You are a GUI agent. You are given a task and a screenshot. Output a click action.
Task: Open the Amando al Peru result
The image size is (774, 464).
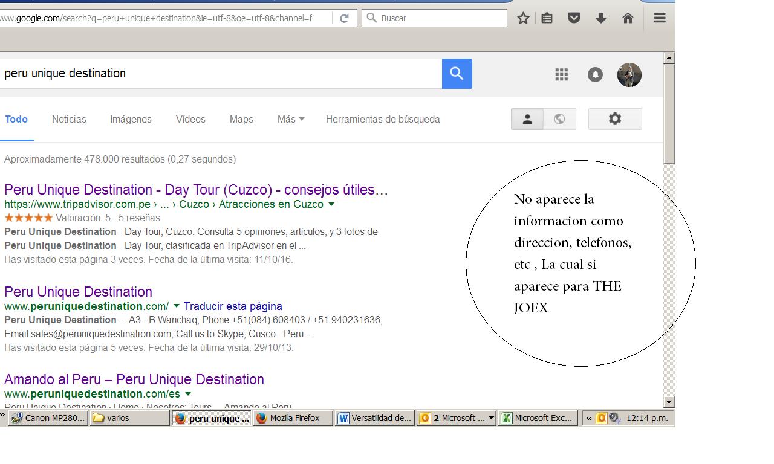coord(134,379)
